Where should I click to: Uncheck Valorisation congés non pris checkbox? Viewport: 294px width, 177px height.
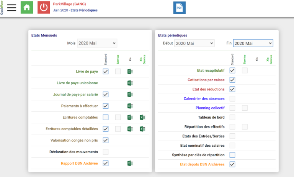(106, 140)
